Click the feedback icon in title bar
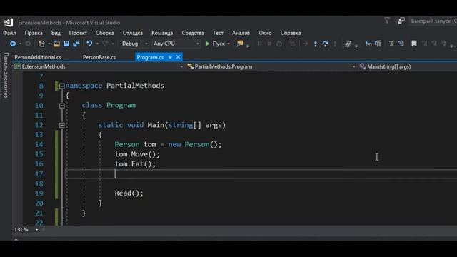This screenshot has height=257, width=457. 401,21
